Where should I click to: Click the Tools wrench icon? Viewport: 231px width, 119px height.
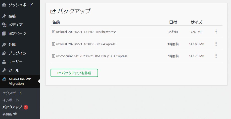4,70
